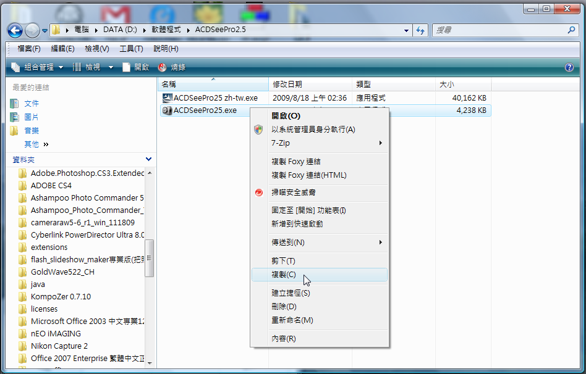Click the folder tree scroll-down arrow
The image size is (586, 374).
click(x=150, y=363)
